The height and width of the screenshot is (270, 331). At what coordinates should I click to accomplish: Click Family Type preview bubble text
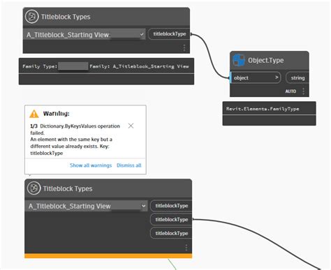(105, 66)
